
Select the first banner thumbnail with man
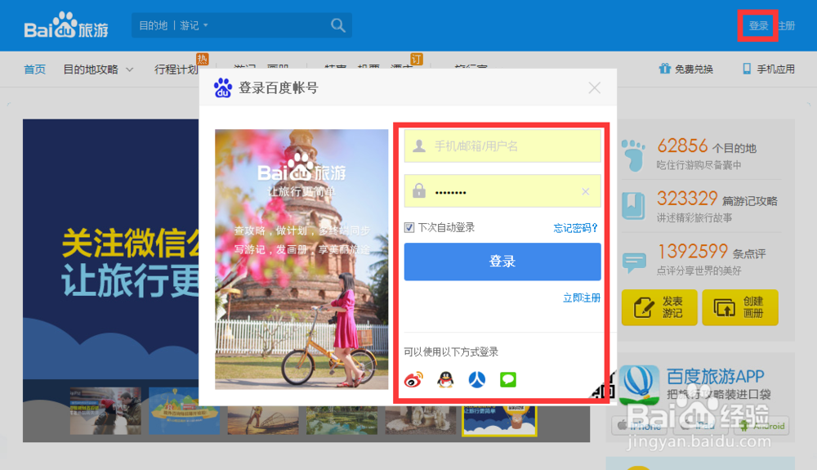pyautogui.click(x=105, y=410)
